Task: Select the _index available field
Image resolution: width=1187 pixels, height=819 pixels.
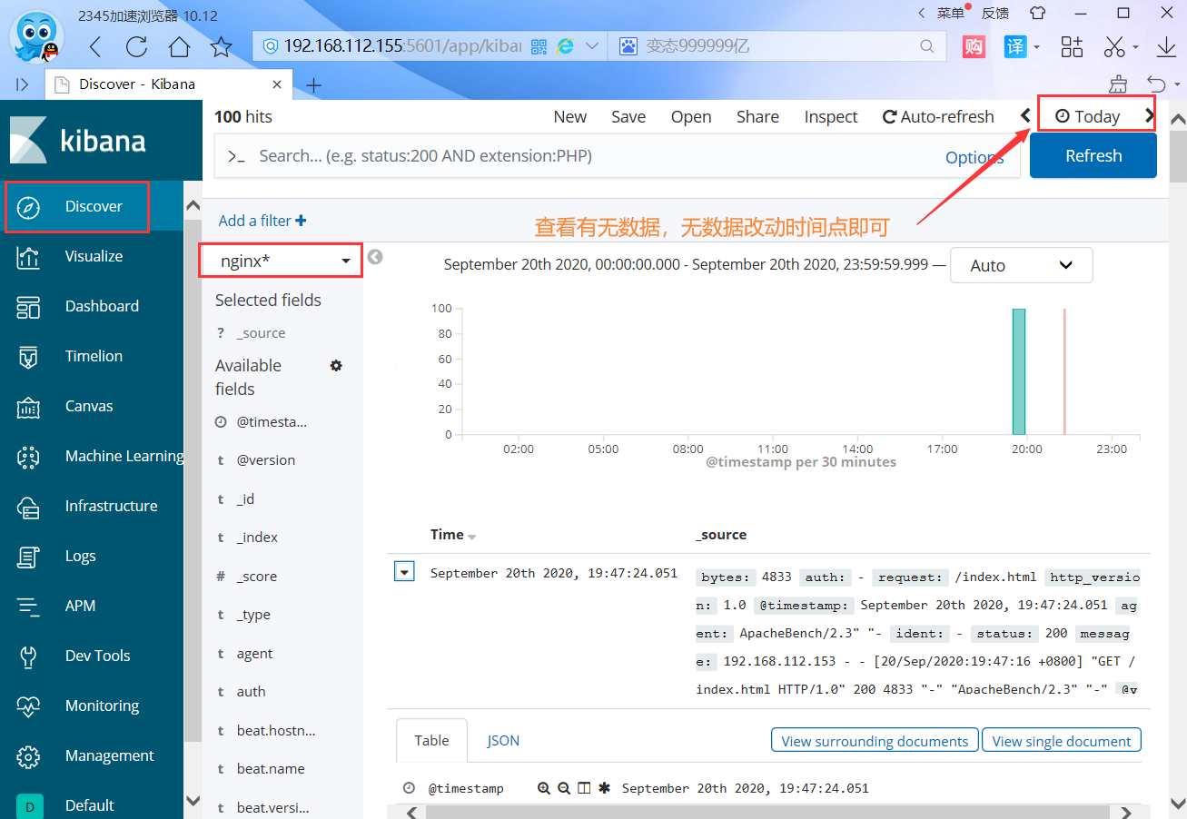Action: click(x=257, y=538)
